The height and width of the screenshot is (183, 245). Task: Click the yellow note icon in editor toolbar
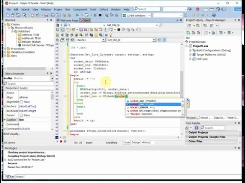(96, 35)
